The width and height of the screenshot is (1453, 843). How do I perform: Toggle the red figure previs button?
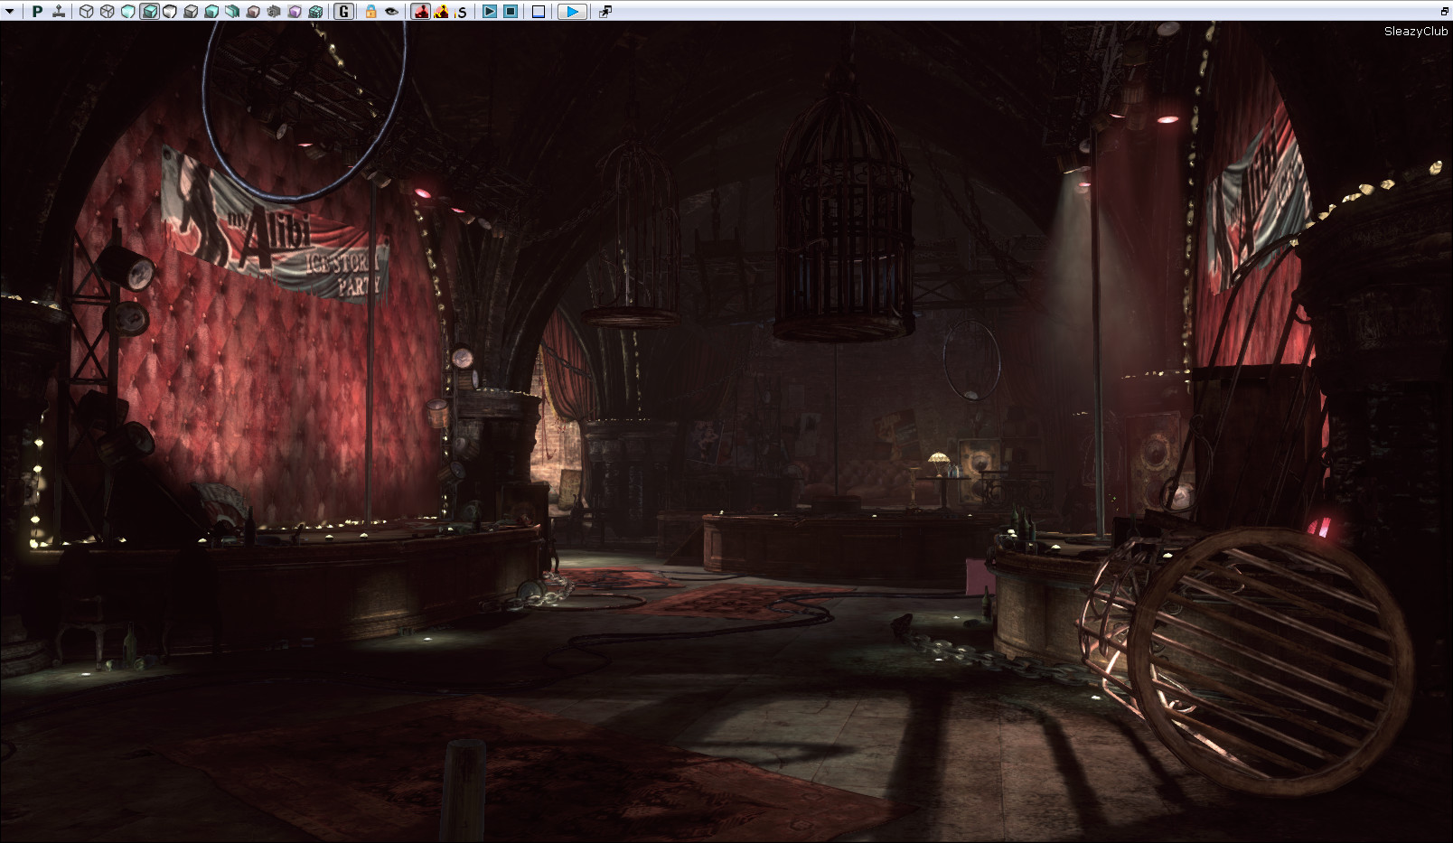[x=420, y=12]
